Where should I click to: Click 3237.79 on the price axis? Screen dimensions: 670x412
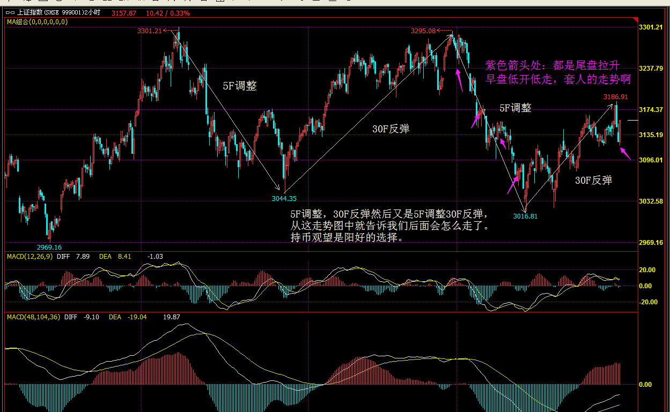[x=652, y=69]
